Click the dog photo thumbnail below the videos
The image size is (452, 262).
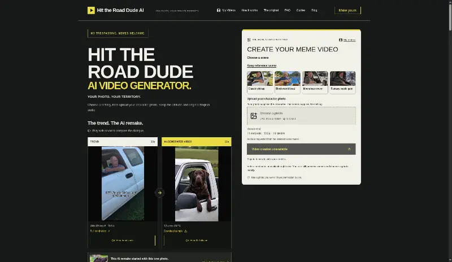[x=98, y=258]
